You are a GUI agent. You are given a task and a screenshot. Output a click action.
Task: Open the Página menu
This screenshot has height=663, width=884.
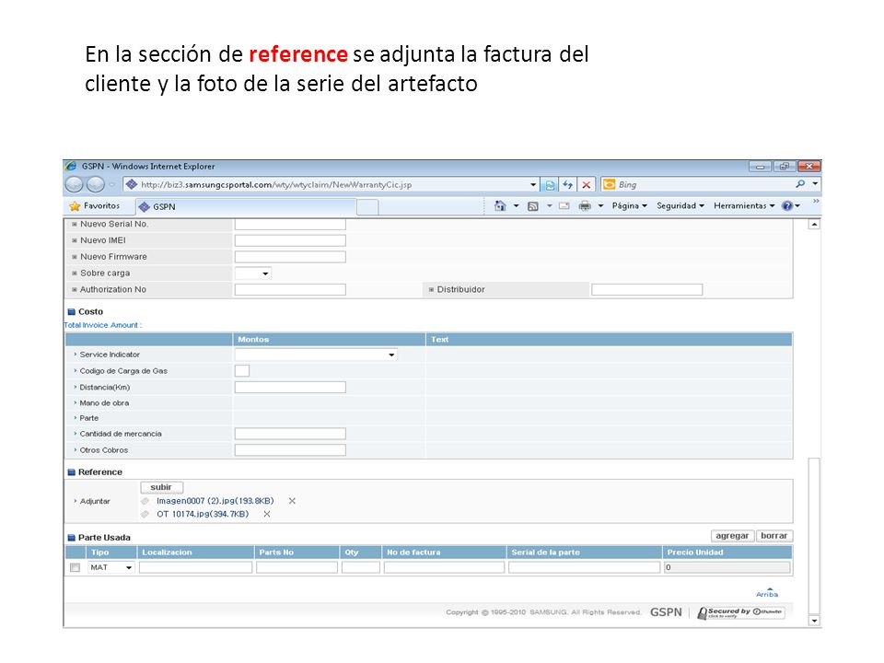pyautogui.click(x=630, y=205)
